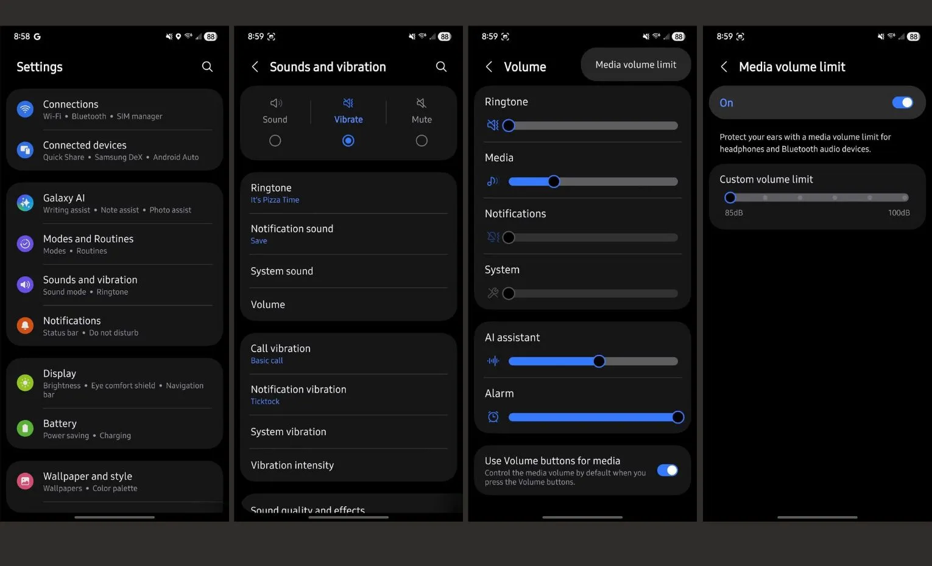Tap the Battery settings icon
932x566 pixels.
click(x=25, y=428)
